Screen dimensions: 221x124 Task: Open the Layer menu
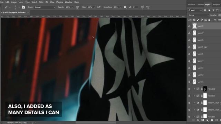pos(21,2)
